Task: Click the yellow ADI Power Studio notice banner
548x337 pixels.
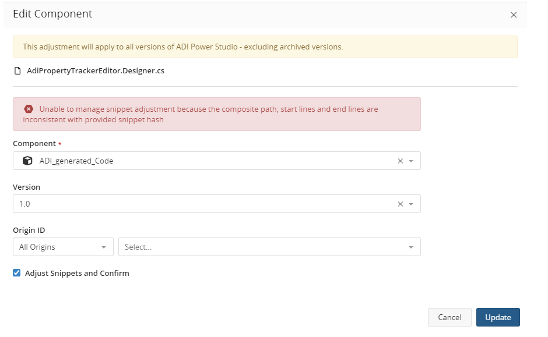Action: click(265, 47)
